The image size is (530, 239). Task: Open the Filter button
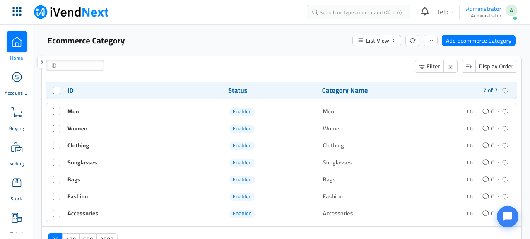(x=429, y=67)
